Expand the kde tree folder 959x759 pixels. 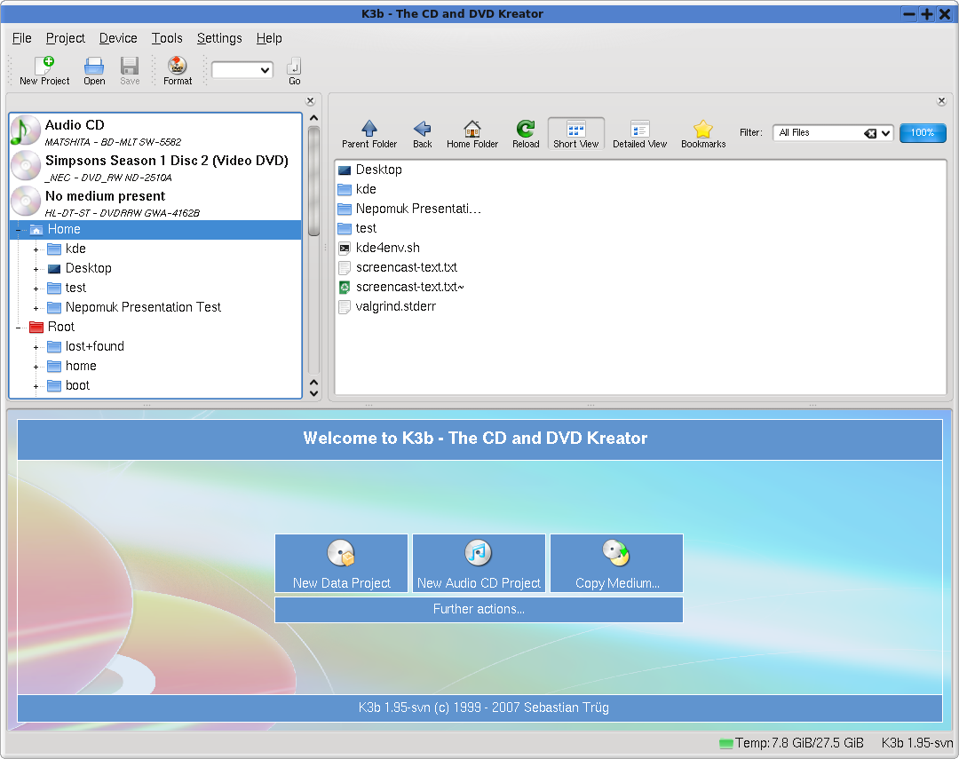pos(36,249)
